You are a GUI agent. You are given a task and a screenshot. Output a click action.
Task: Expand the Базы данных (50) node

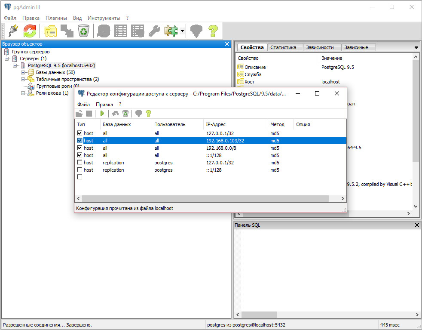click(23, 72)
